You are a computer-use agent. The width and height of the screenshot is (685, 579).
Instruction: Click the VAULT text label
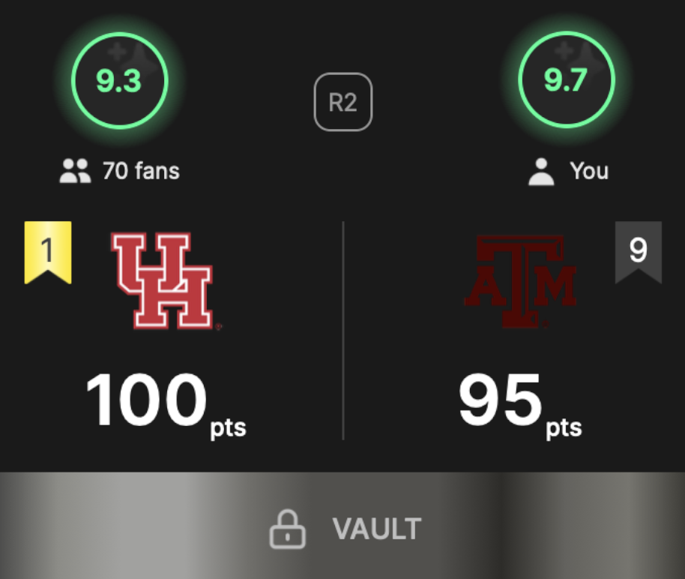tap(377, 529)
